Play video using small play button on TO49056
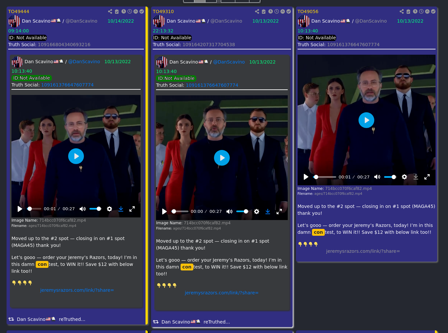The image size is (448, 333). [306, 177]
